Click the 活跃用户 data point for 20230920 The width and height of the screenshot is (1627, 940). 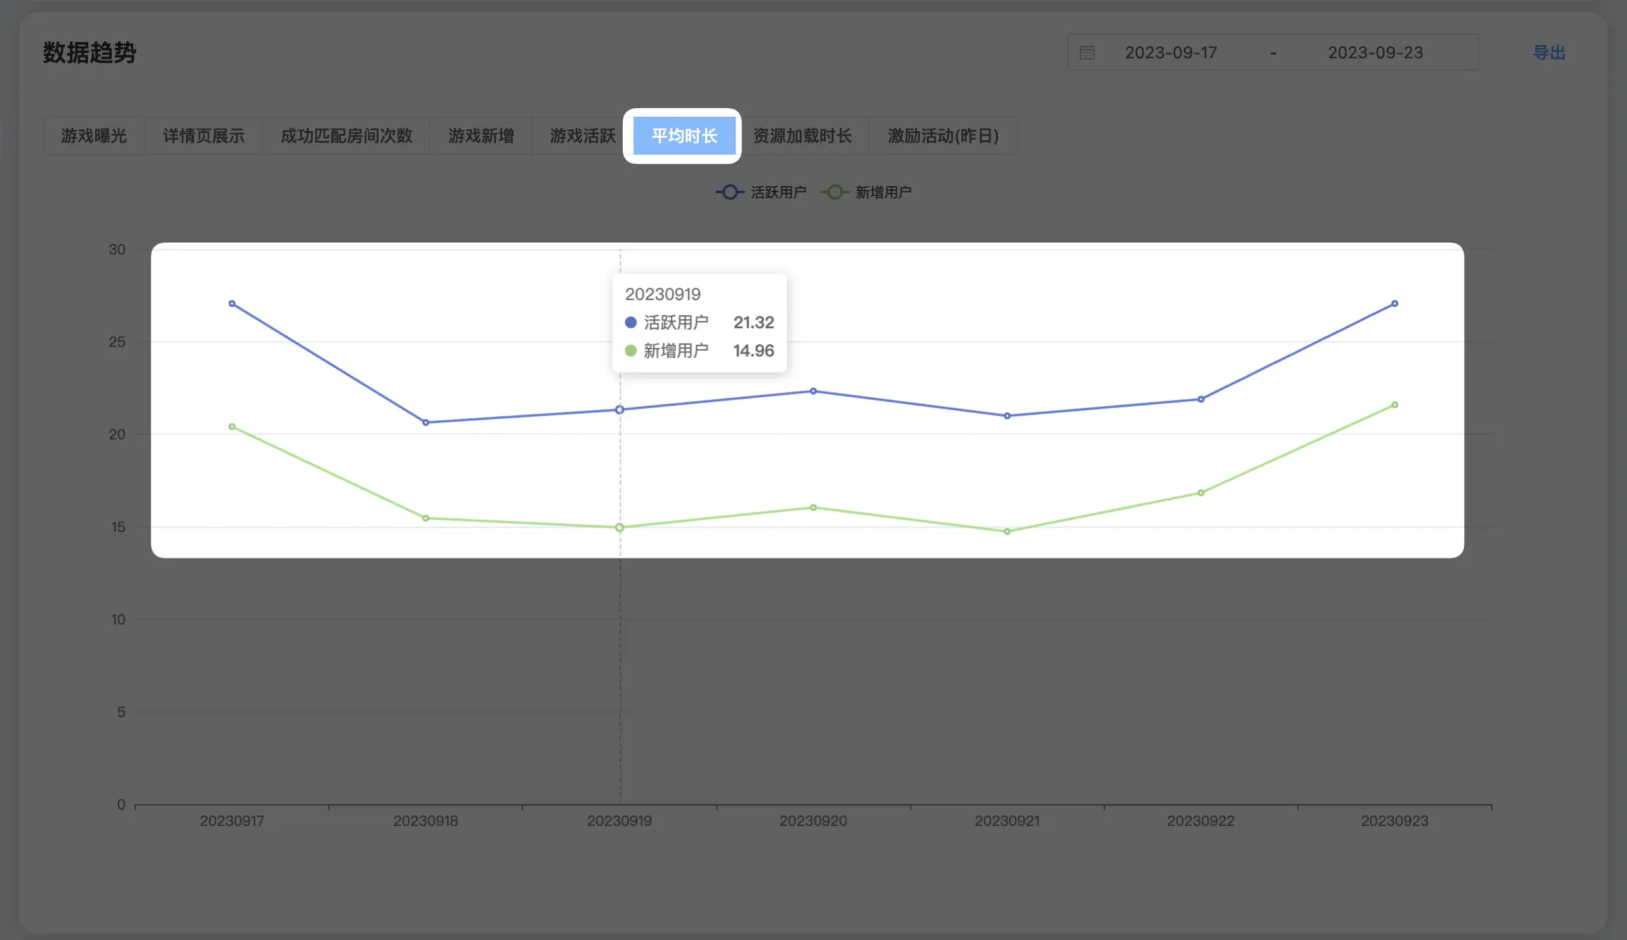[813, 391]
